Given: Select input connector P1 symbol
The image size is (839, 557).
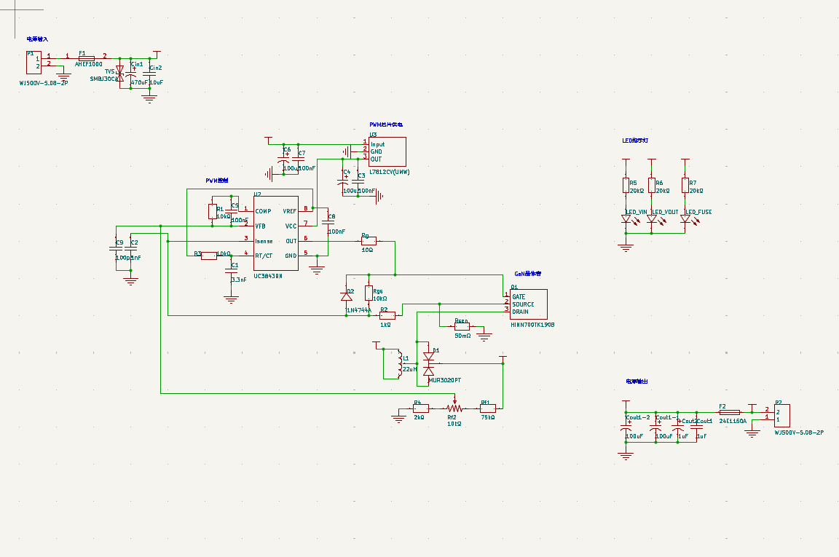Looking at the screenshot, I should (x=34, y=63).
